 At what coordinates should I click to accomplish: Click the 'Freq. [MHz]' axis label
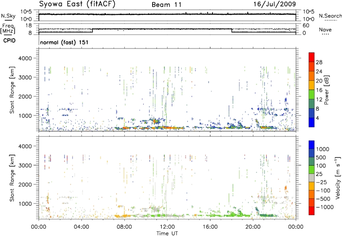(x=8, y=29)
